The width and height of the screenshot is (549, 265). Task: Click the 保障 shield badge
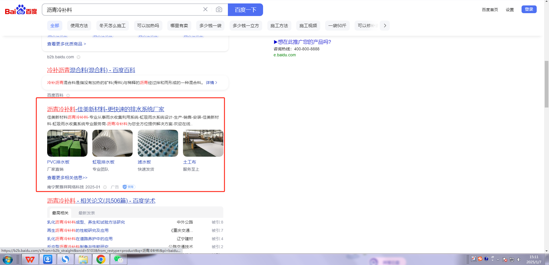coord(129,187)
